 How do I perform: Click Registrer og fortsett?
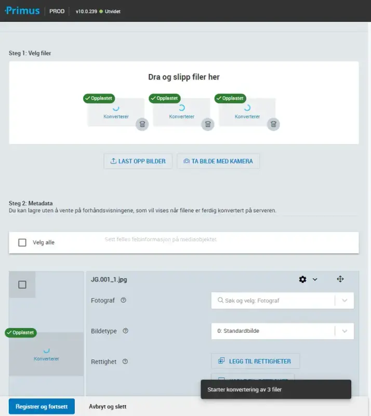pos(42,407)
